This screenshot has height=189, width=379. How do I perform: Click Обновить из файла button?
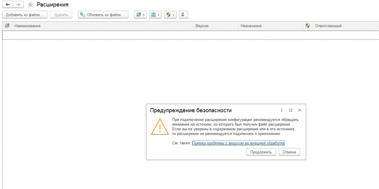coord(103,15)
